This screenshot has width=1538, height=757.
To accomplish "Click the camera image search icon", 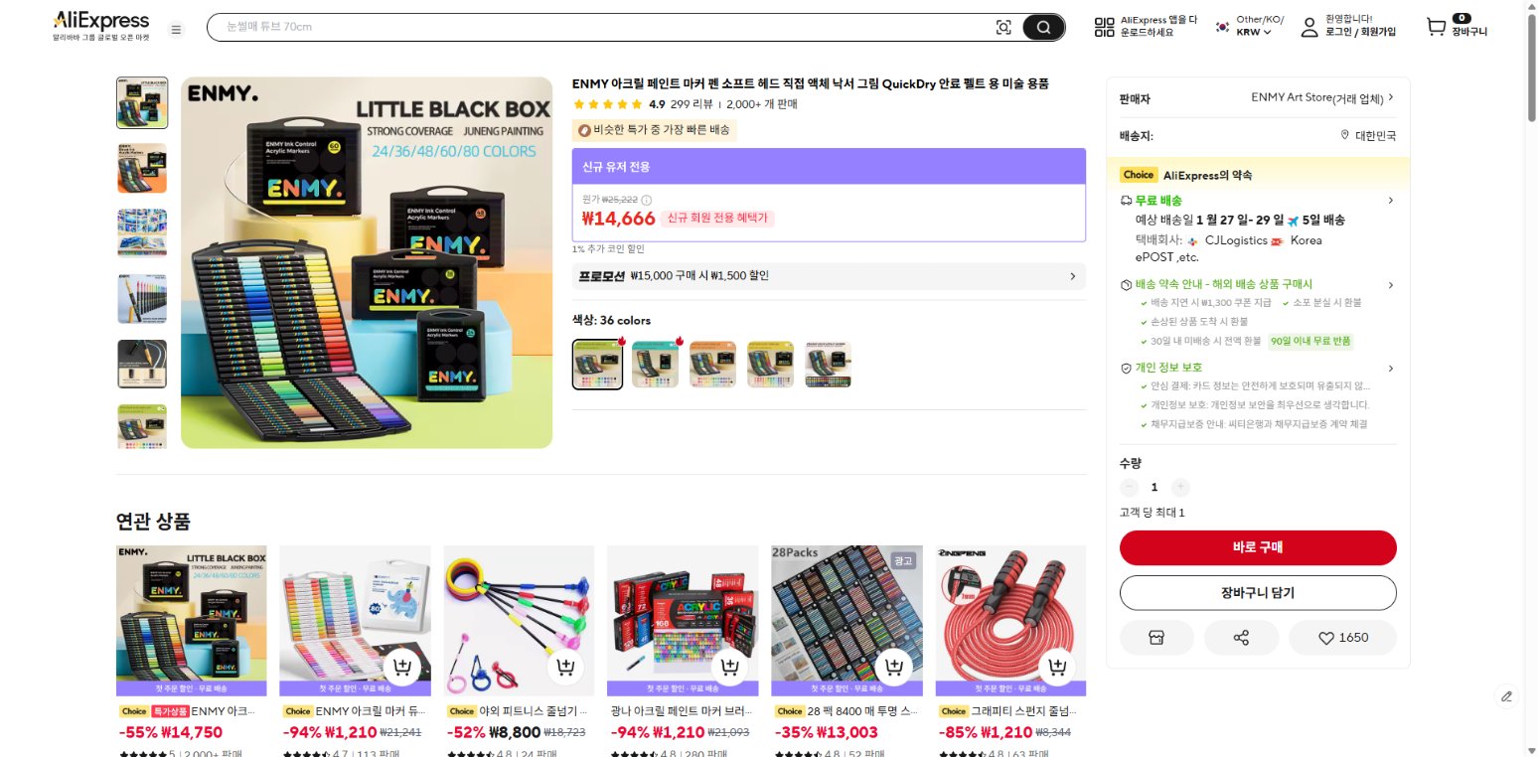I will (1003, 27).
